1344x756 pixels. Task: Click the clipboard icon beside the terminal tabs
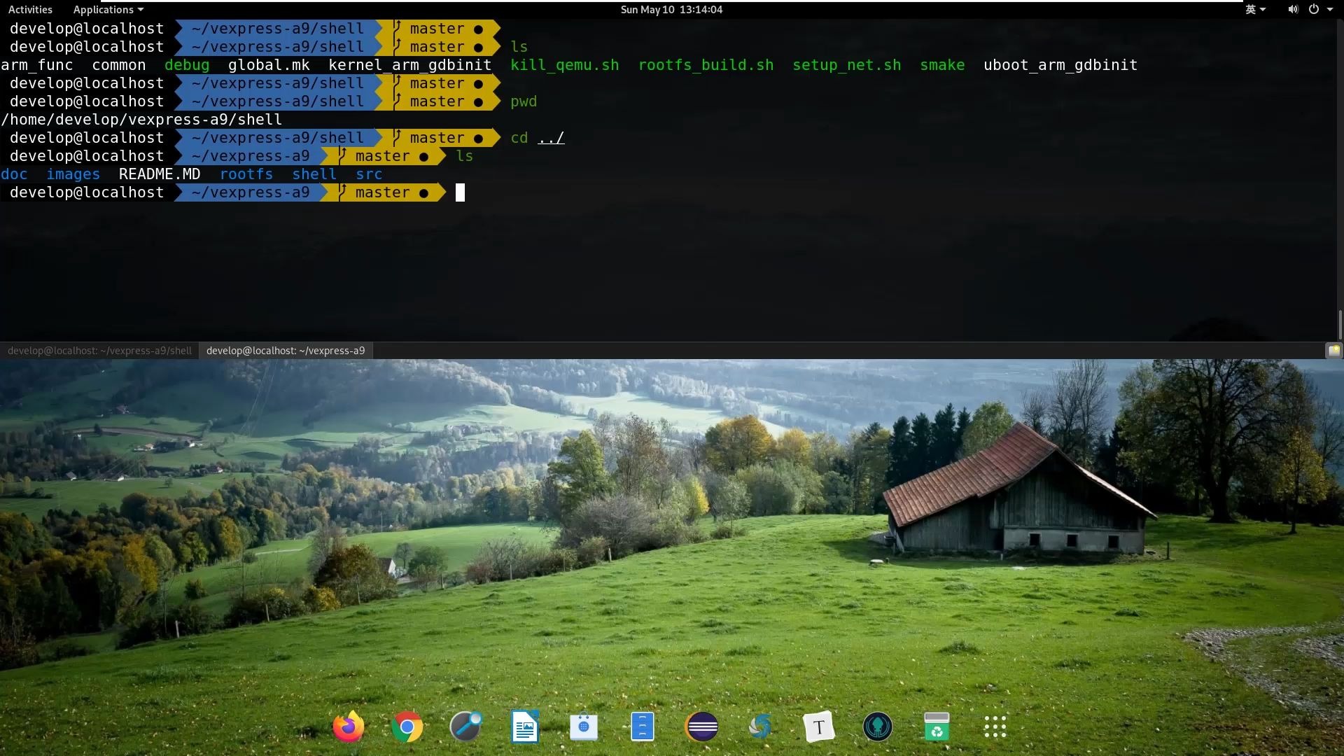[1334, 350]
